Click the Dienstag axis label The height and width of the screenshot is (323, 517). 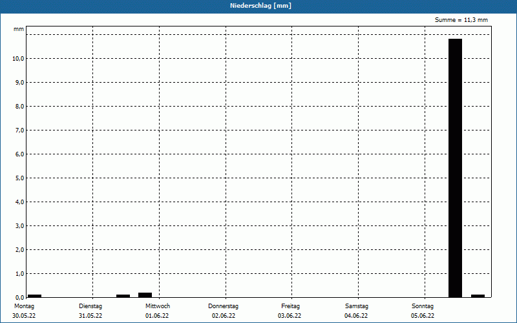point(90,306)
